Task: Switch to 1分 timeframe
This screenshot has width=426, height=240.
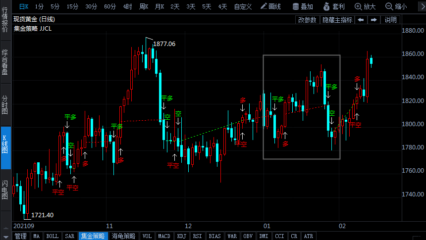Action: coord(39,6)
